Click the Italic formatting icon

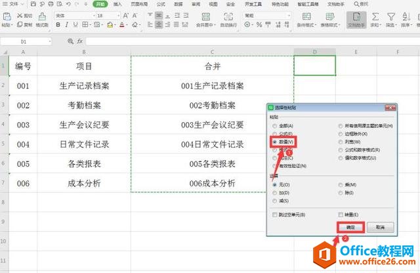pos(66,25)
